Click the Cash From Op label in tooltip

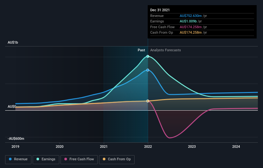pos(161,33)
